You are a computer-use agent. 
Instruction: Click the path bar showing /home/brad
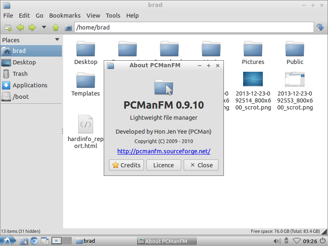(194, 27)
